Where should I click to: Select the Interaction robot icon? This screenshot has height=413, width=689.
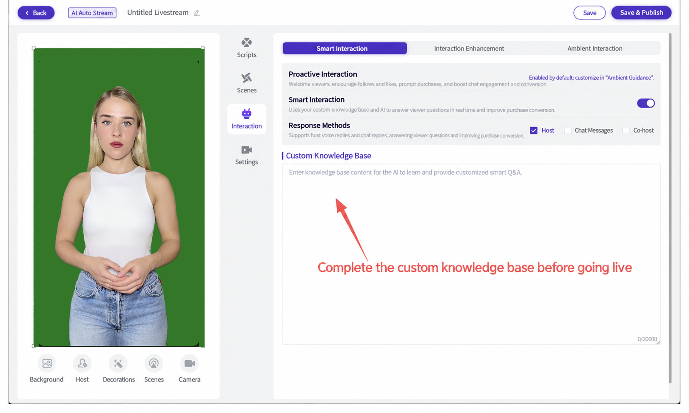247,114
